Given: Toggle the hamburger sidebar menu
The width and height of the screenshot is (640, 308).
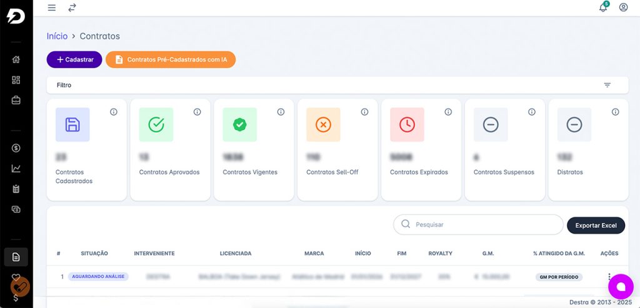Looking at the screenshot, I should (x=52, y=7).
